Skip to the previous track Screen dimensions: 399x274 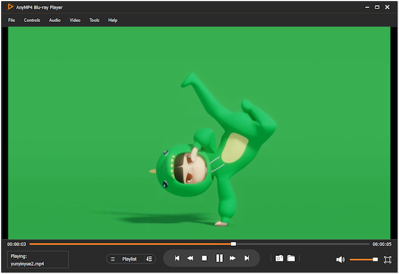pos(177,258)
